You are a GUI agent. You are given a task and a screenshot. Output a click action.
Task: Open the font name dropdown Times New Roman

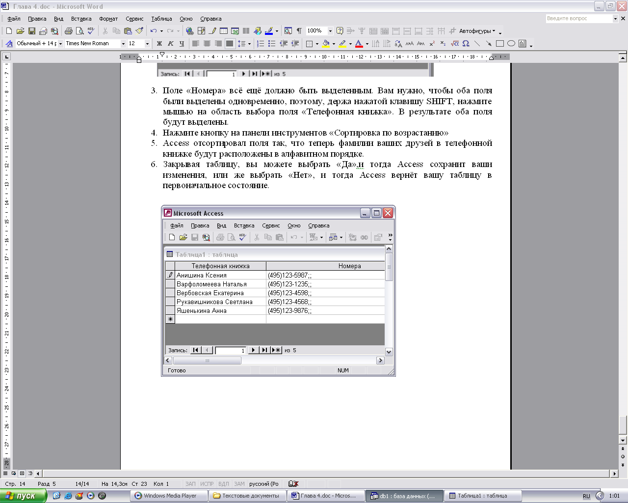(123, 44)
